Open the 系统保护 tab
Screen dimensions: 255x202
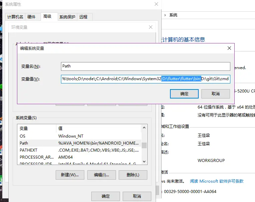pyautogui.click(x=67, y=17)
